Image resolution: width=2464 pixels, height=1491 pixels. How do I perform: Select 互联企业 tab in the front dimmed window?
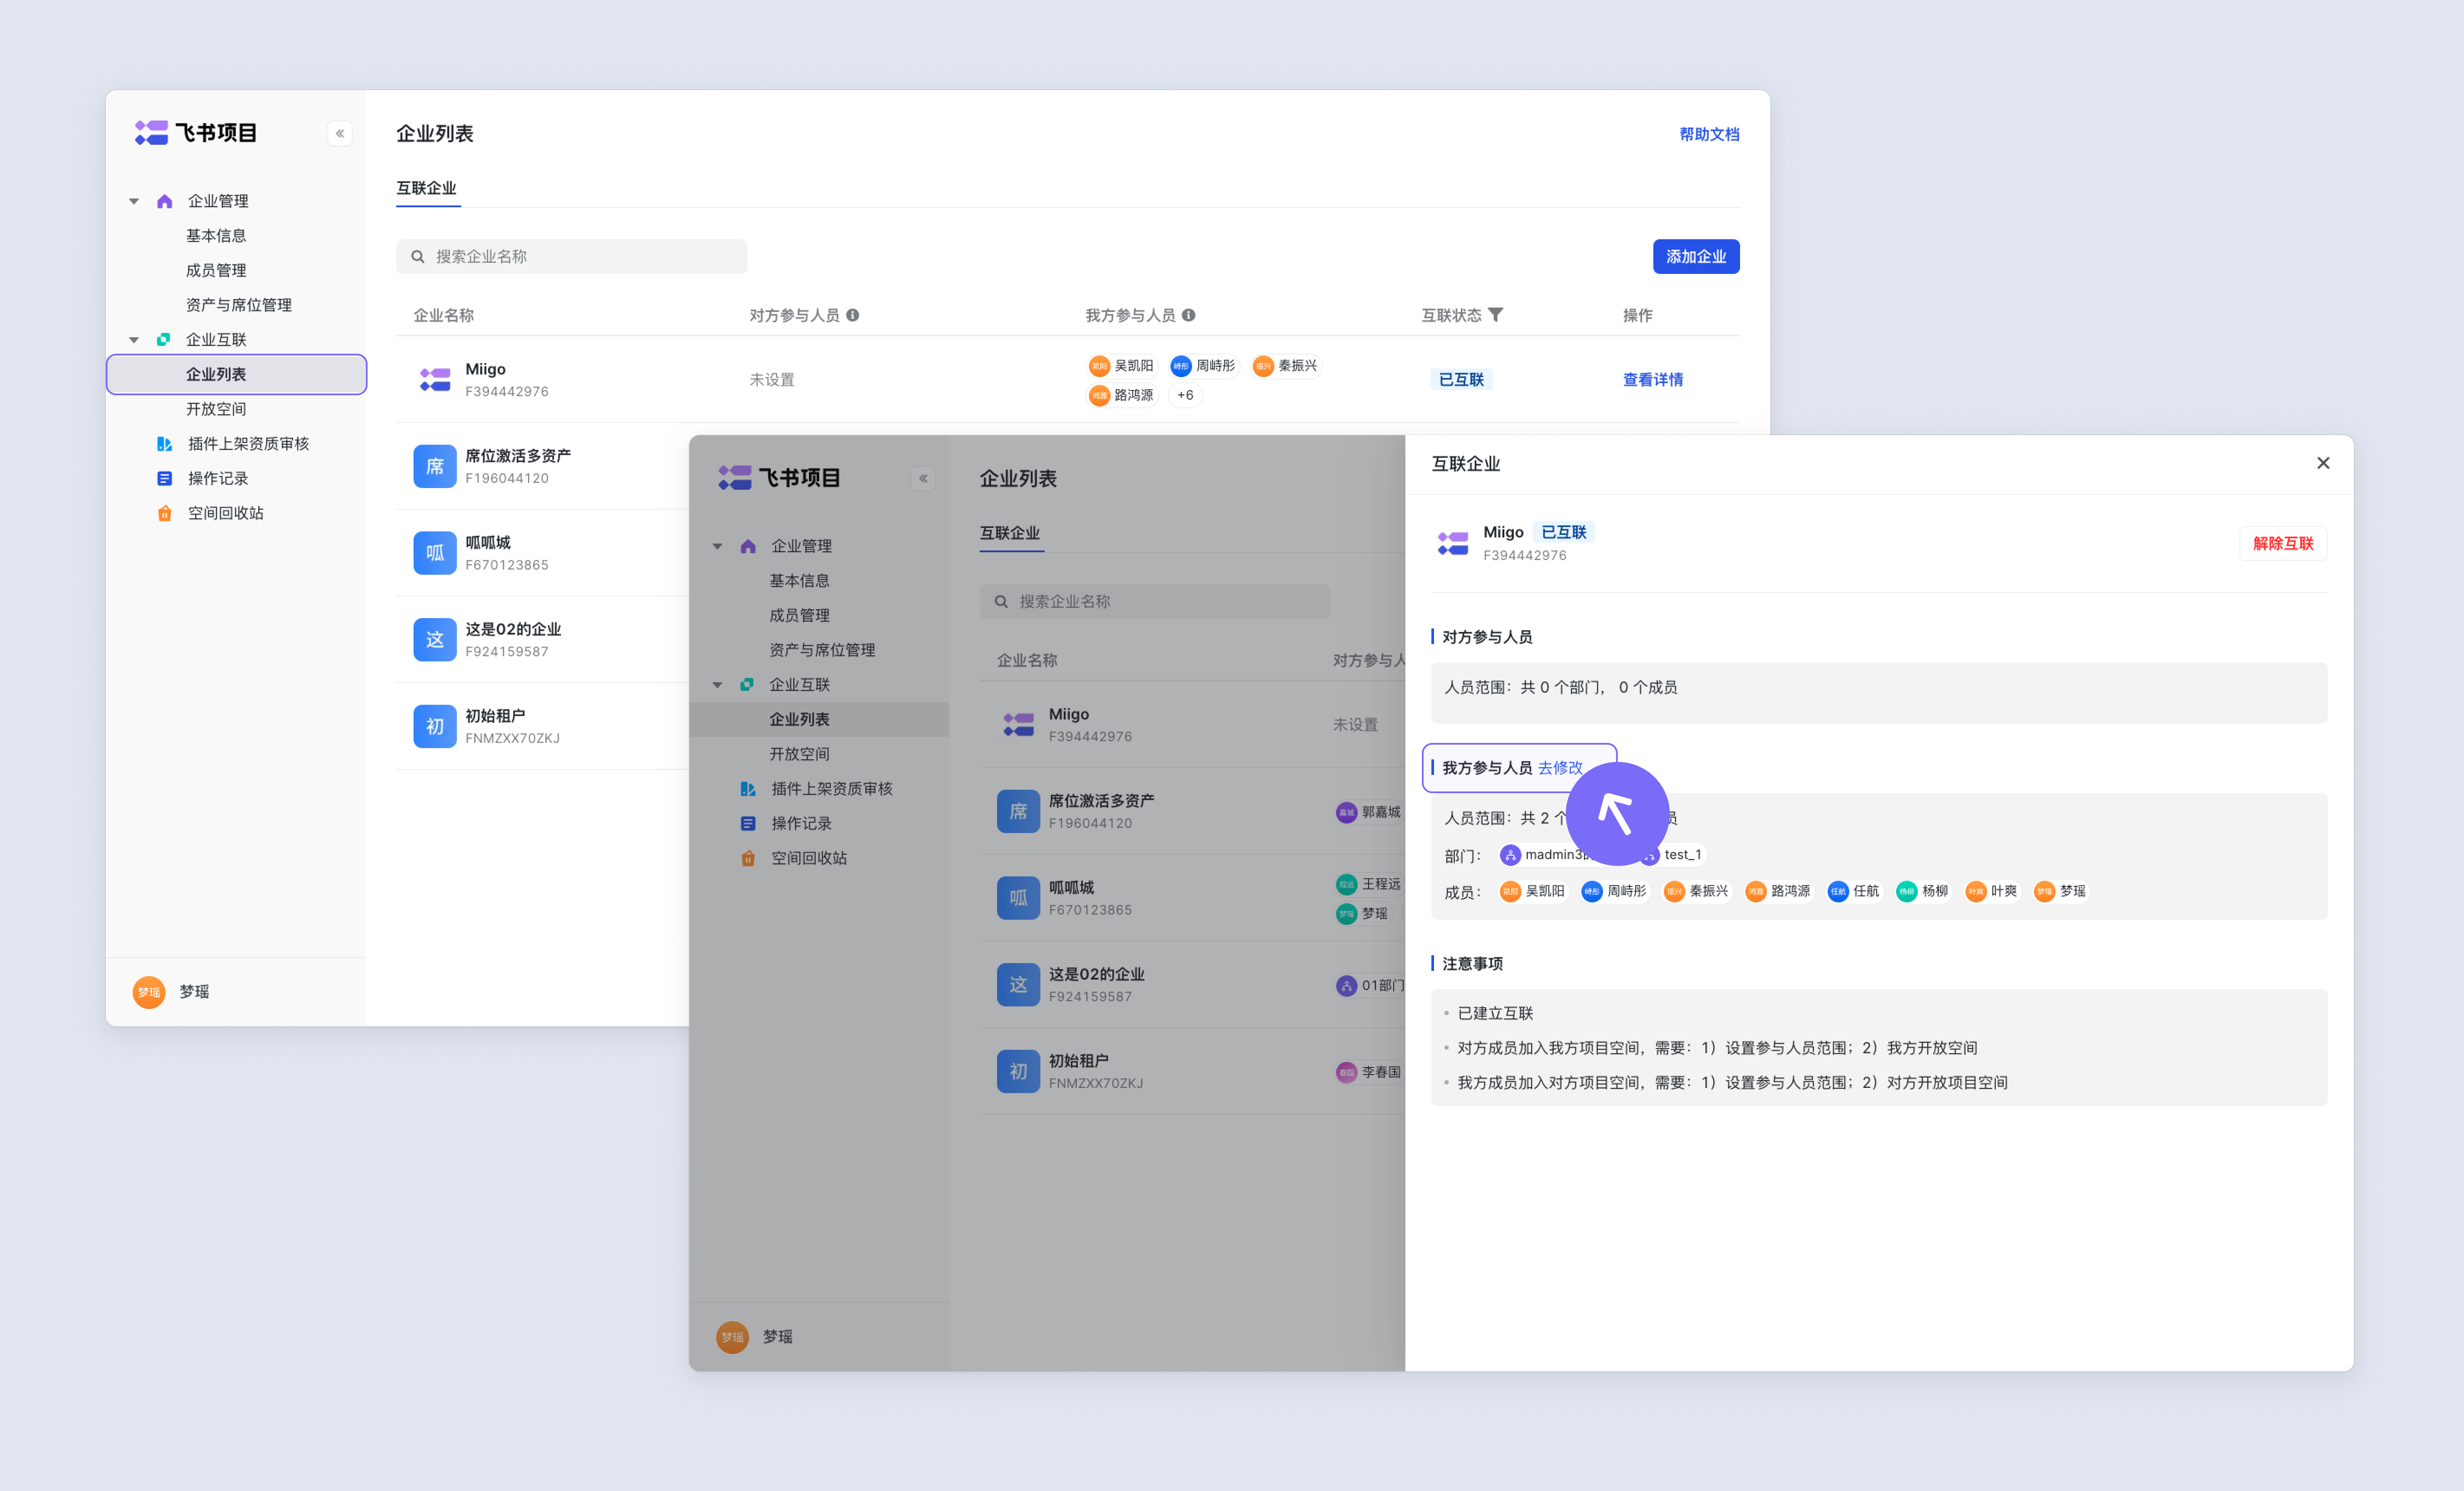[x=1010, y=533]
